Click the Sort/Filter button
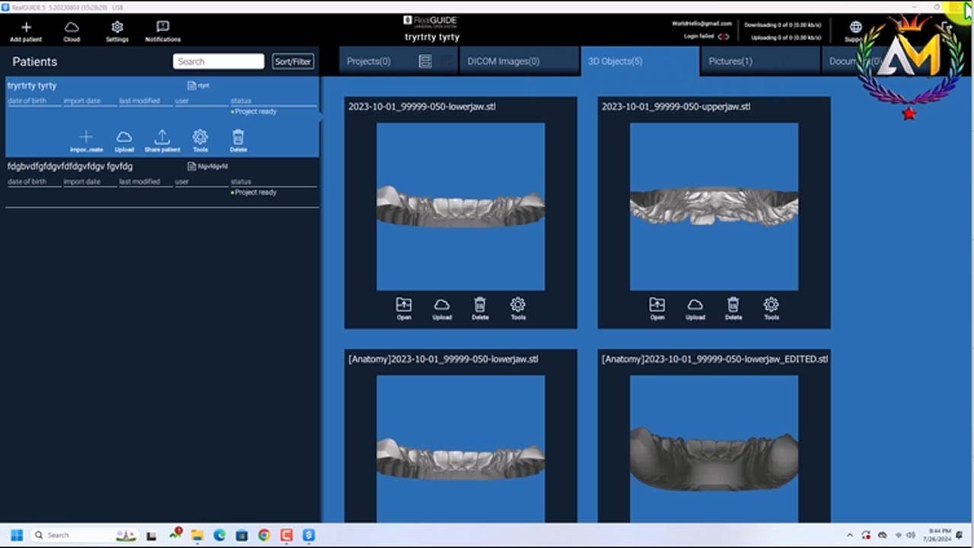The height and width of the screenshot is (548, 974). [293, 62]
